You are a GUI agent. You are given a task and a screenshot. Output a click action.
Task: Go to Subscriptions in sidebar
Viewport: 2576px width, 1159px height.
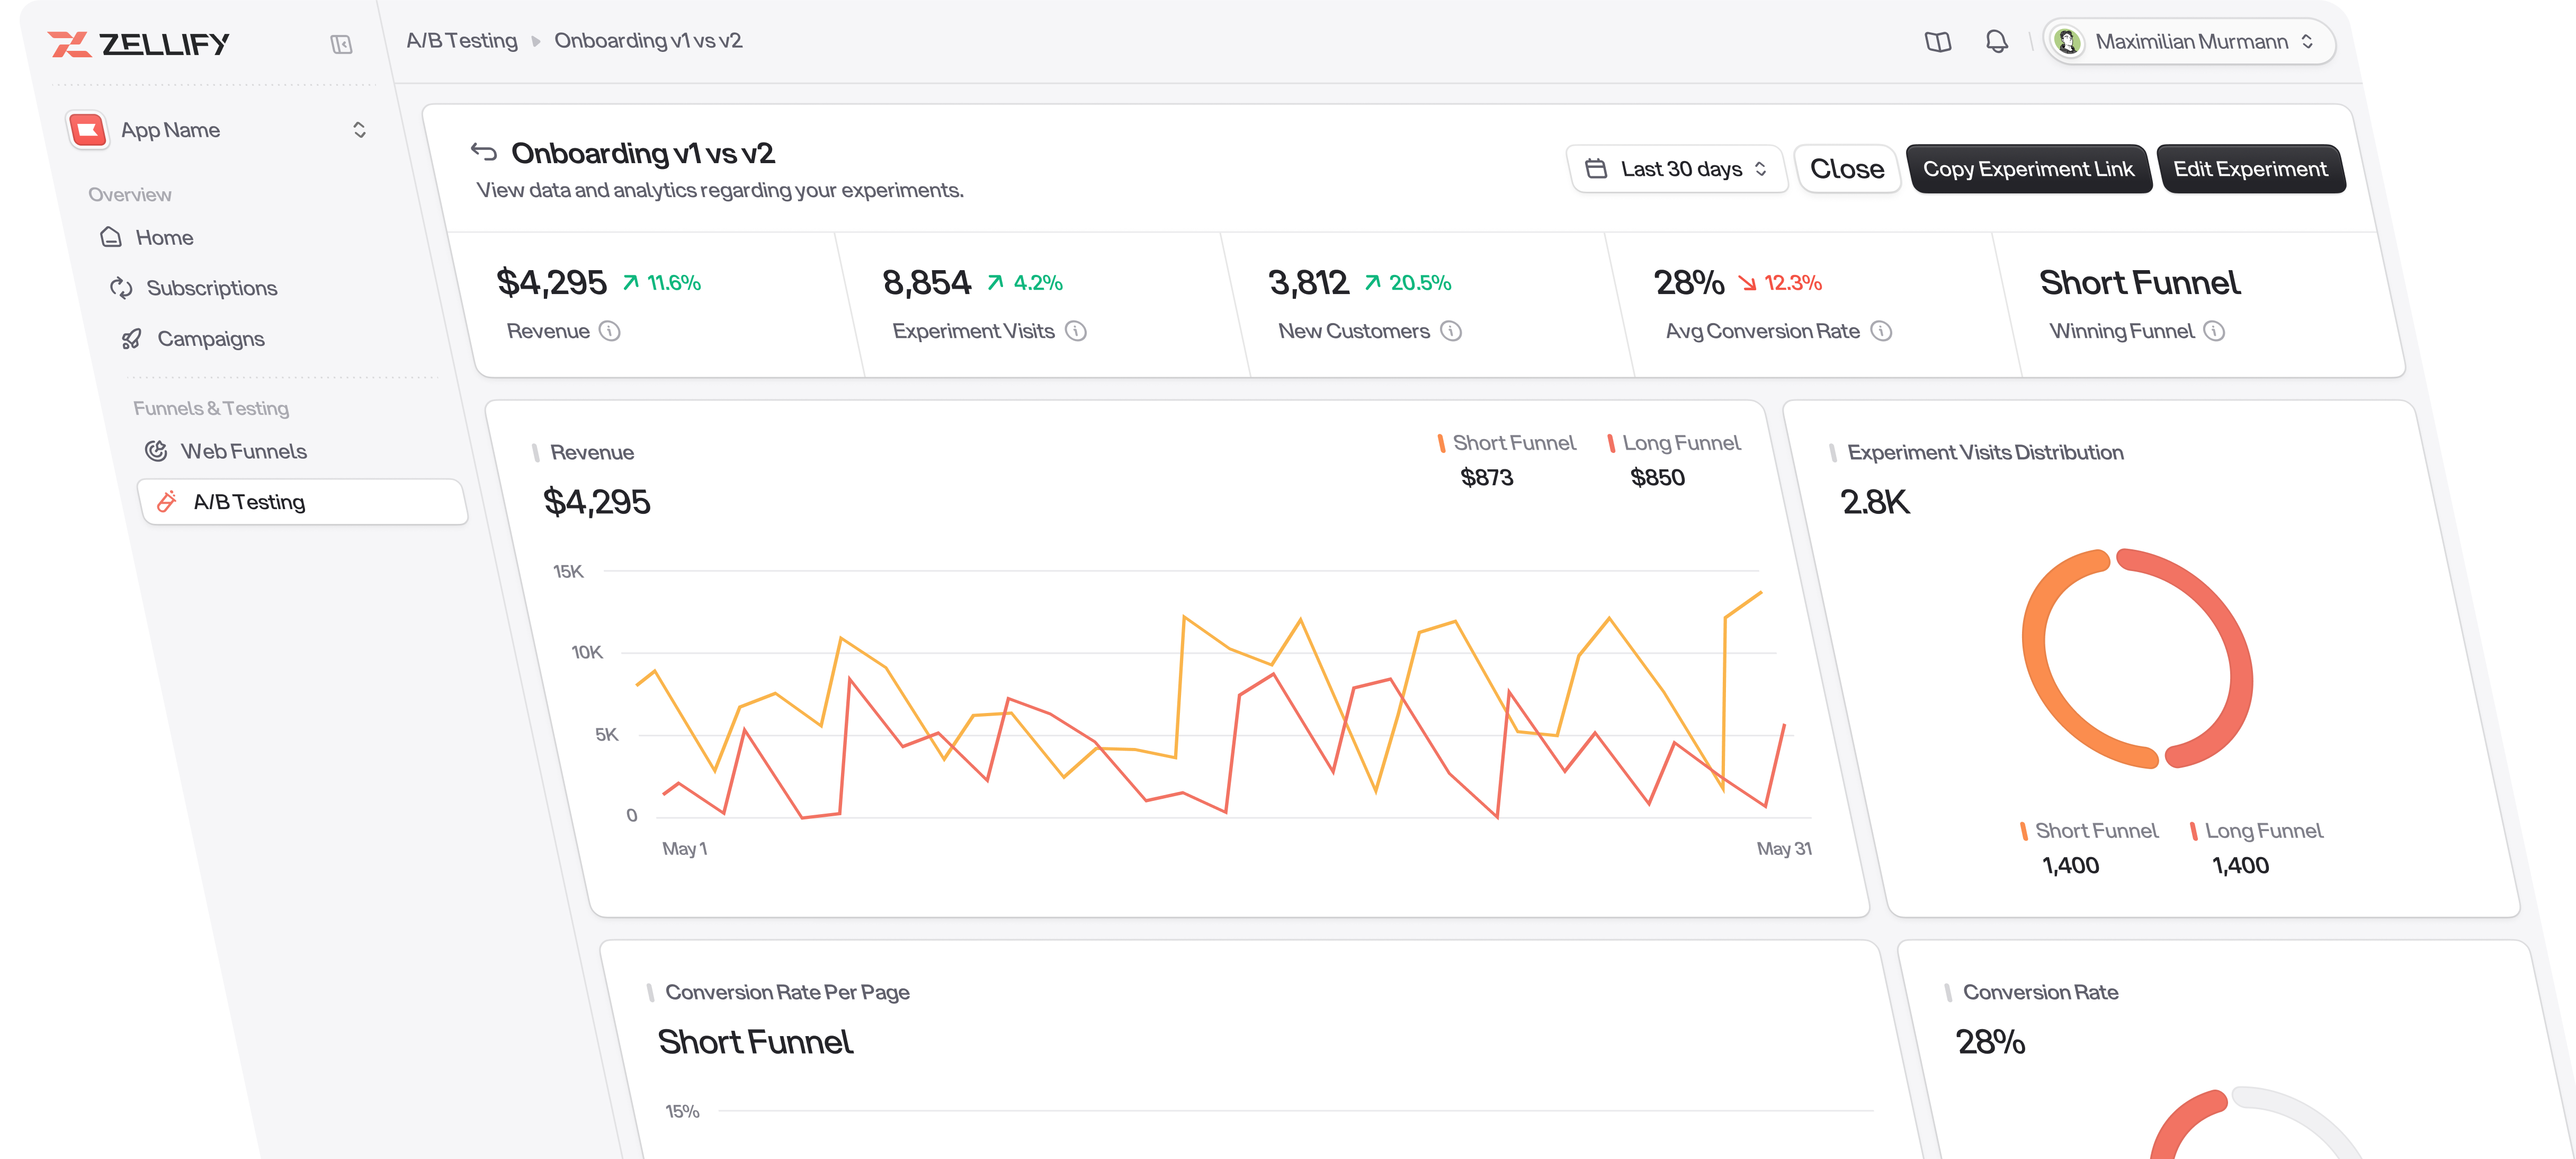[x=211, y=288]
